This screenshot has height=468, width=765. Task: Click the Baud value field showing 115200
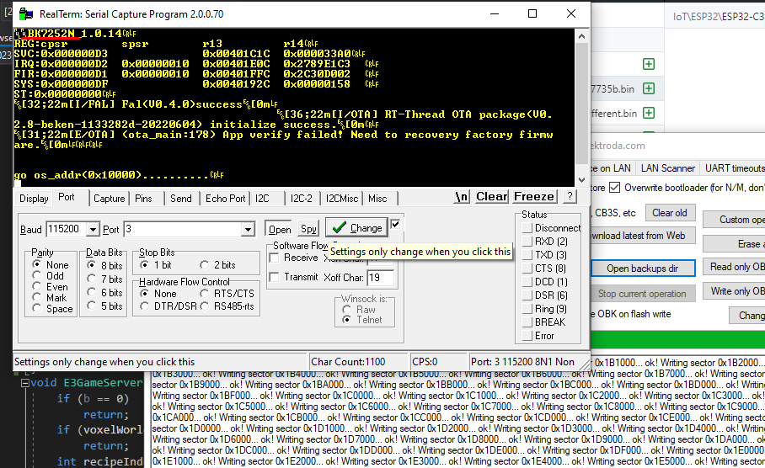tap(67, 229)
